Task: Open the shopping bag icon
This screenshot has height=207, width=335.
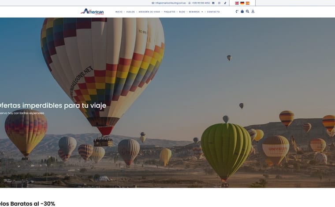Action: (x=242, y=11)
